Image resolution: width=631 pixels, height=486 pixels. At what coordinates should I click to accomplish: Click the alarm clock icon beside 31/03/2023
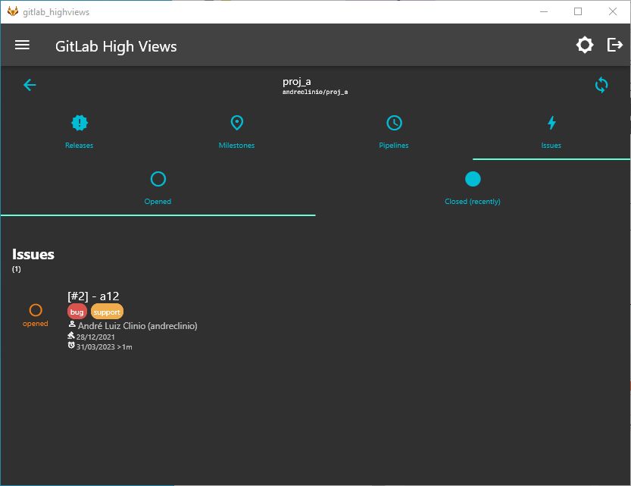coord(71,345)
